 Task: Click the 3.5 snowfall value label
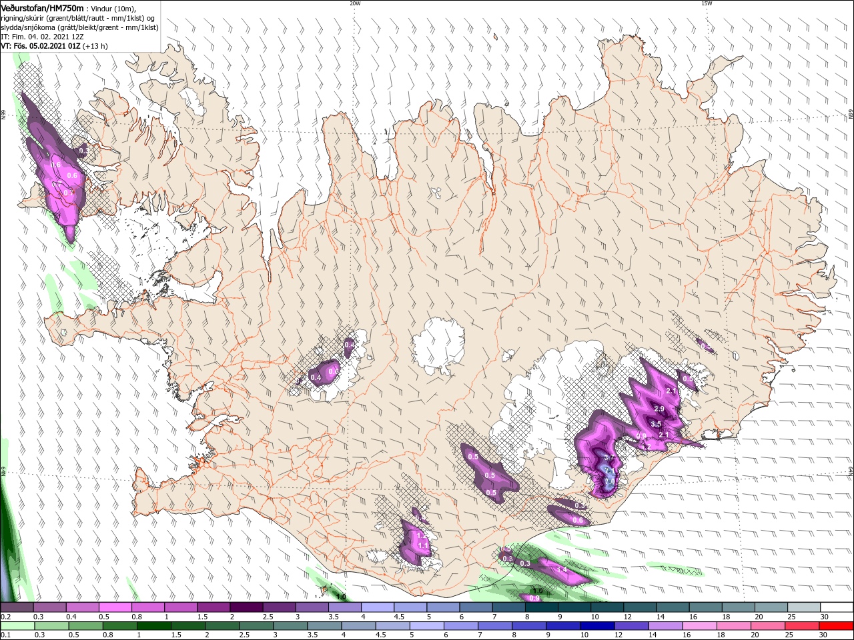pos(656,424)
